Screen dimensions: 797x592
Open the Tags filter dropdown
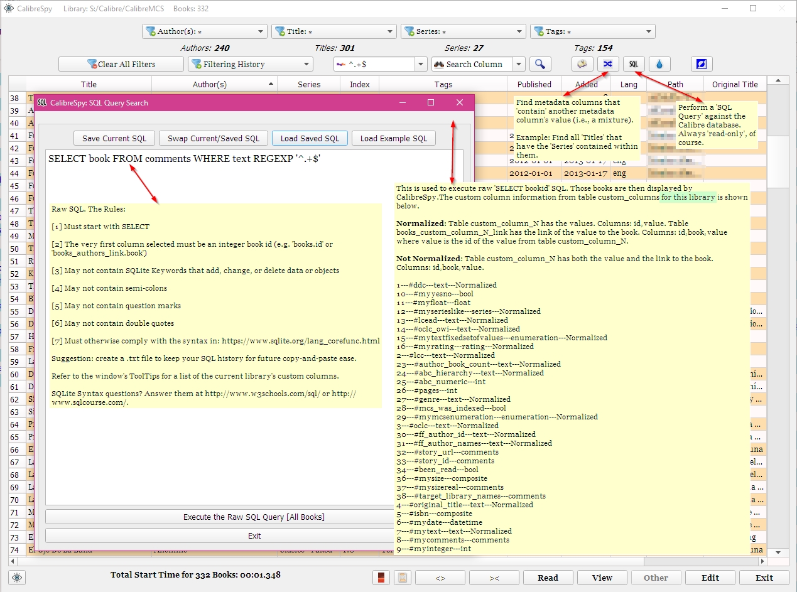coord(593,31)
